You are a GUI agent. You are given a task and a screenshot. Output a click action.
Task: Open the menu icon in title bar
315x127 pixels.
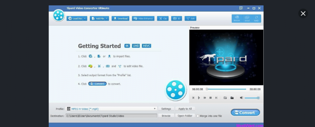241,8
